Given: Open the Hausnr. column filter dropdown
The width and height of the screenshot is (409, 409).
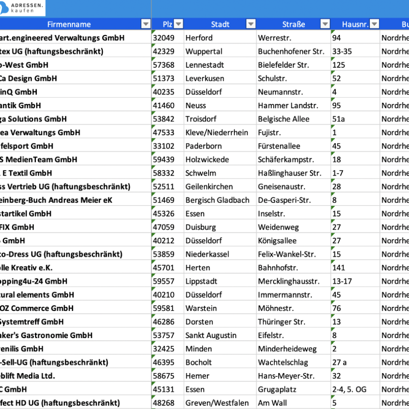Looking at the screenshot, I should pos(374,24).
